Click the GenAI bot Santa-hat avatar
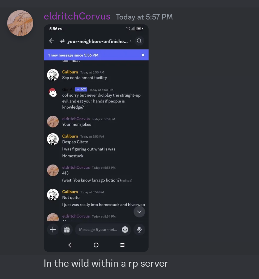Screen dimensions: 259x279 point(53,92)
